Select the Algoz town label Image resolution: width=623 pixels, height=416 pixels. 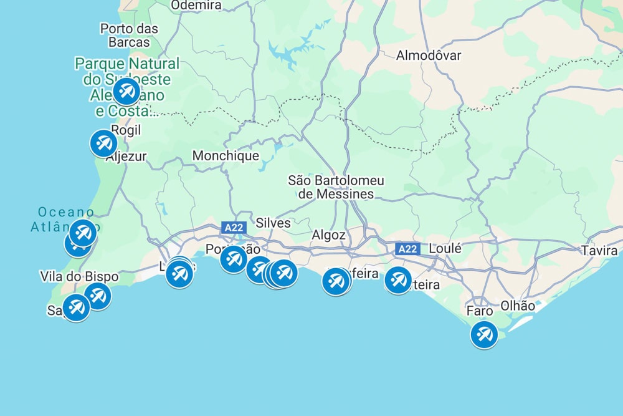tap(328, 235)
